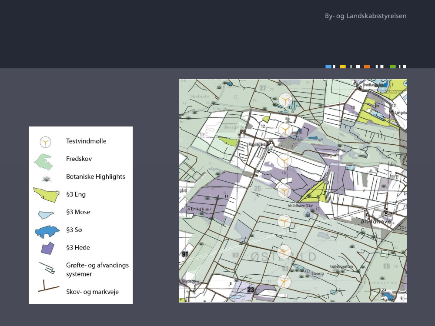Click the 'By- og Landskabsstyrelsen' header text
435x326 pixels.
point(366,16)
